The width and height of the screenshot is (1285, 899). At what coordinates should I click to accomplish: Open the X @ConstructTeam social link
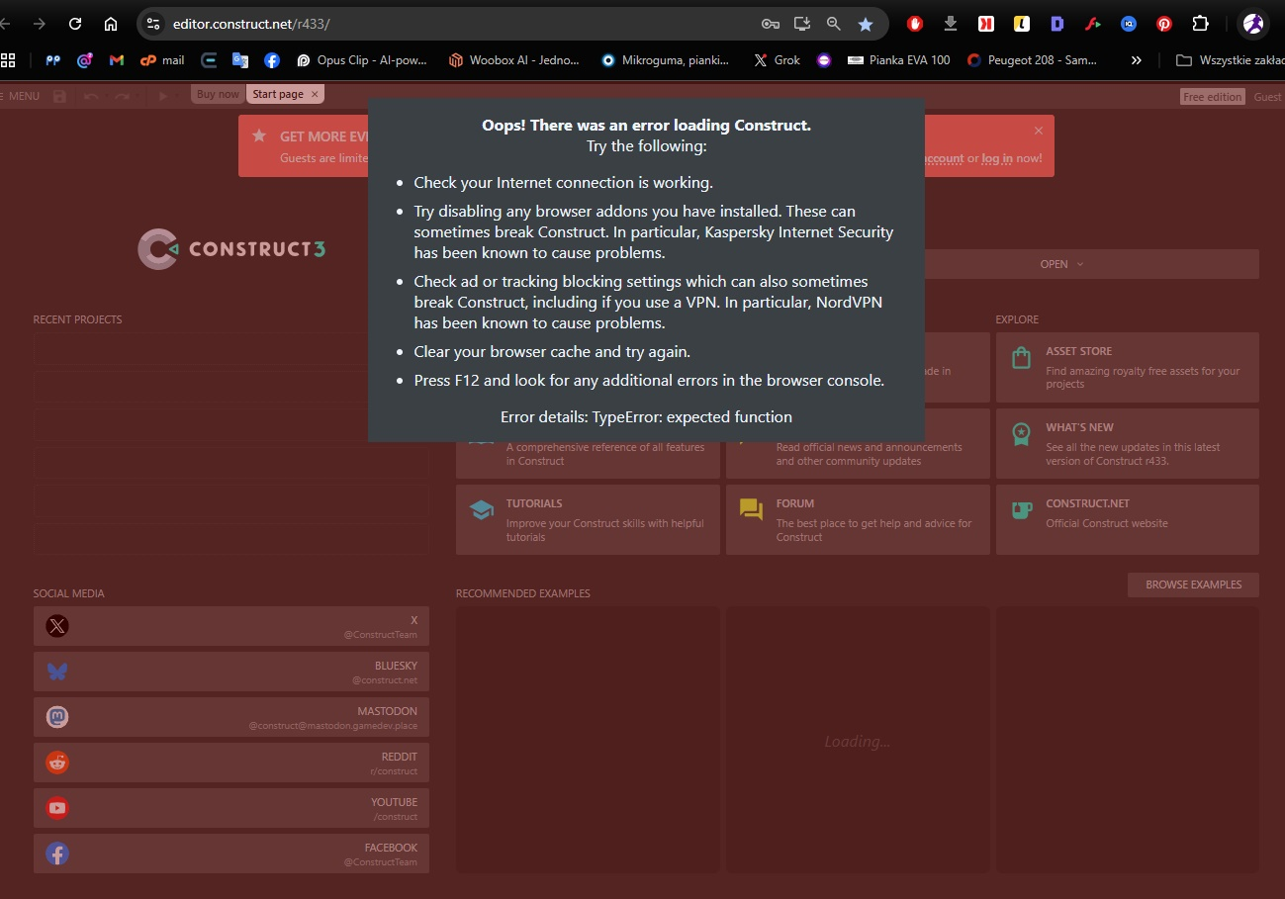231,626
